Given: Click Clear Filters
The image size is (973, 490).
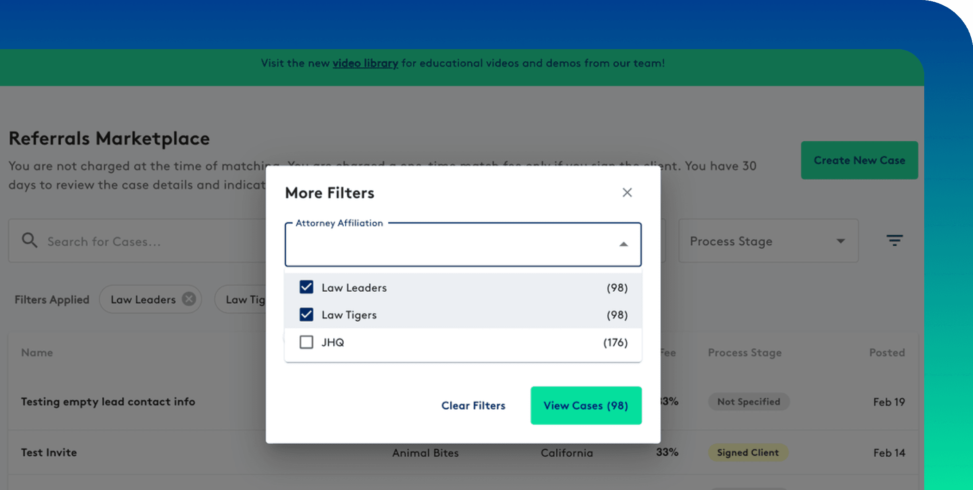Looking at the screenshot, I should (x=473, y=405).
